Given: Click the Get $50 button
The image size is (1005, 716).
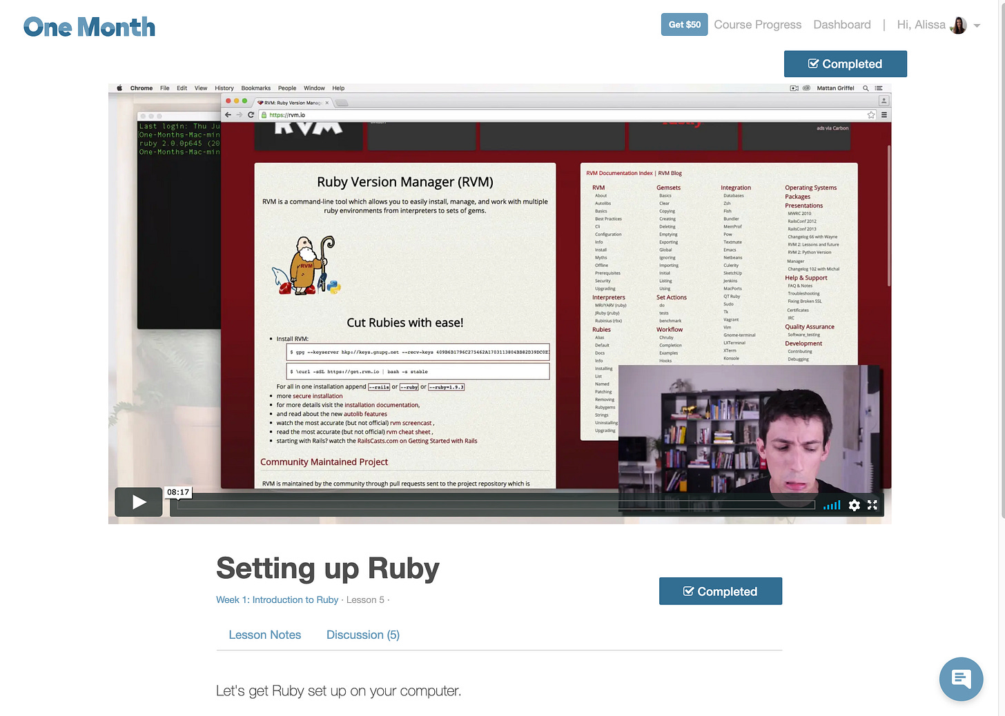Looking at the screenshot, I should coord(684,25).
